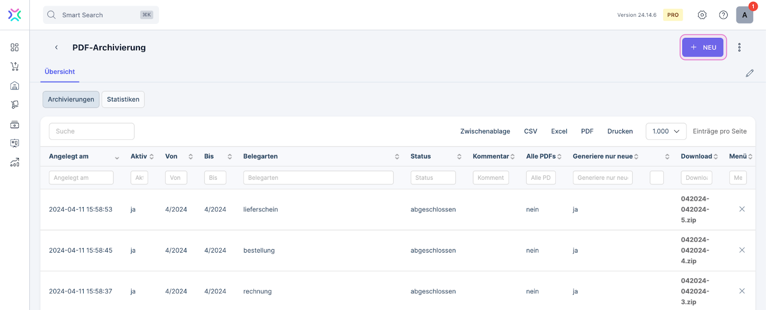Select the Übersicht tab
Image resolution: width=766 pixels, height=310 pixels.
(60, 72)
